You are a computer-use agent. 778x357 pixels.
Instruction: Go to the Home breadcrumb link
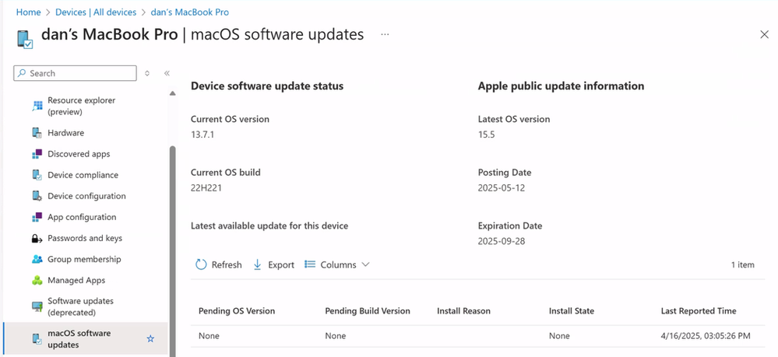(x=28, y=12)
